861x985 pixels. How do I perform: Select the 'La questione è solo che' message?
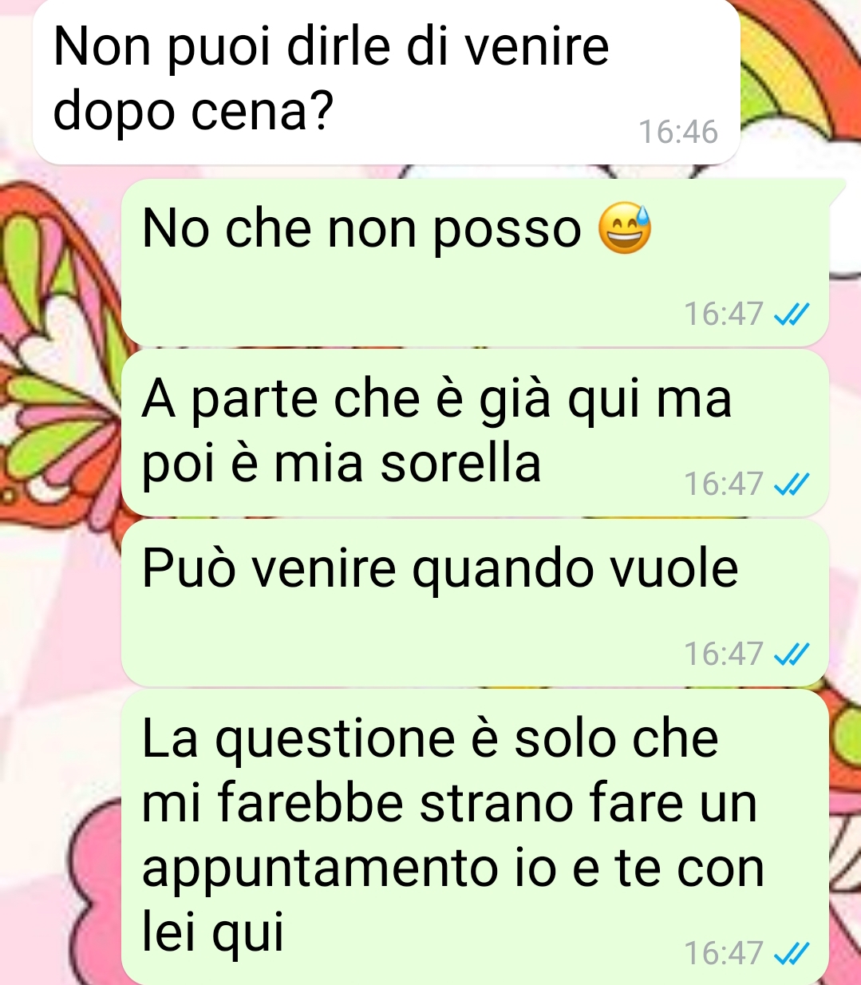click(476, 837)
